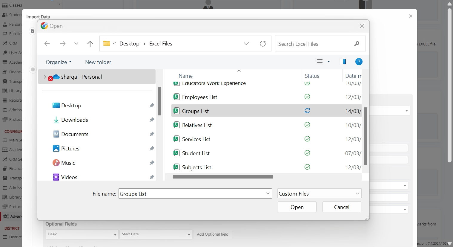Open the file dialog help icon
The image size is (453, 247).
point(359,62)
